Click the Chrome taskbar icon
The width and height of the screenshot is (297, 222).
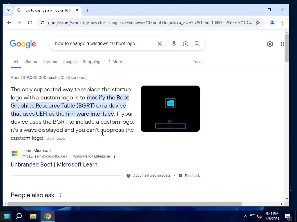click(48, 216)
